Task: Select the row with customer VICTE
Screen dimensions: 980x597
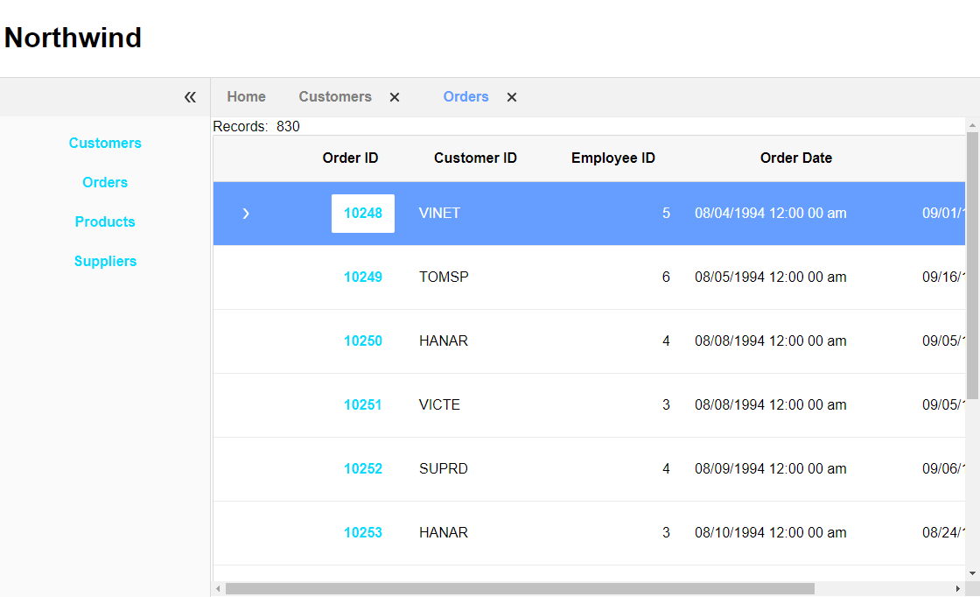Action: coord(590,405)
